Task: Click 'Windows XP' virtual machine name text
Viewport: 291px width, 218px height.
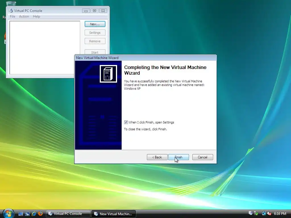Action: pos(132,89)
